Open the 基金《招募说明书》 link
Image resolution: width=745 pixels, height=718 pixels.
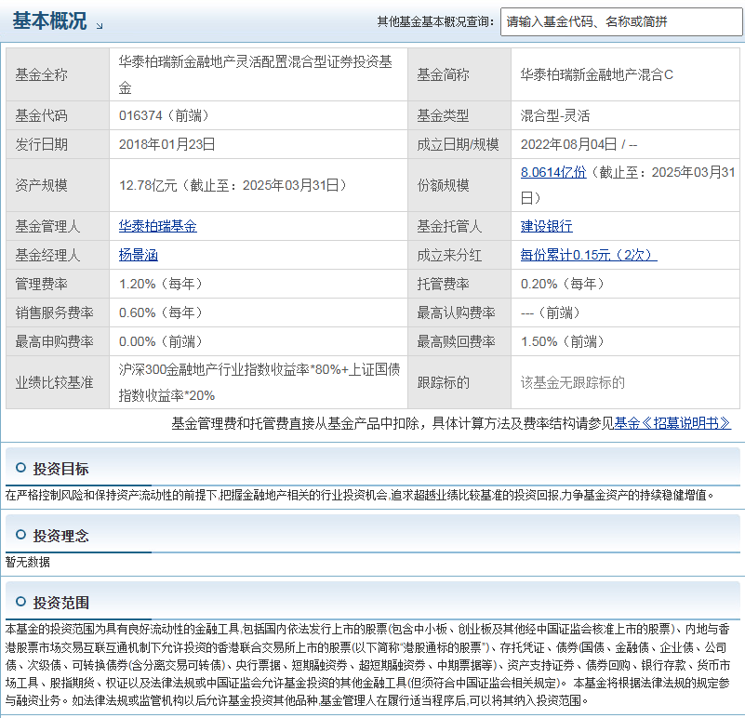(x=672, y=423)
